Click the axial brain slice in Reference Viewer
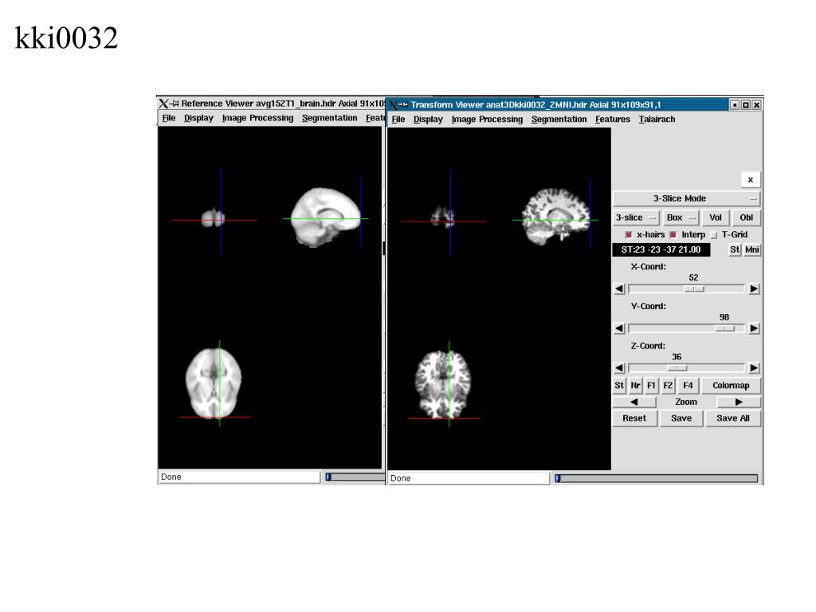This screenshot has height=612, width=816. tap(214, 382)
